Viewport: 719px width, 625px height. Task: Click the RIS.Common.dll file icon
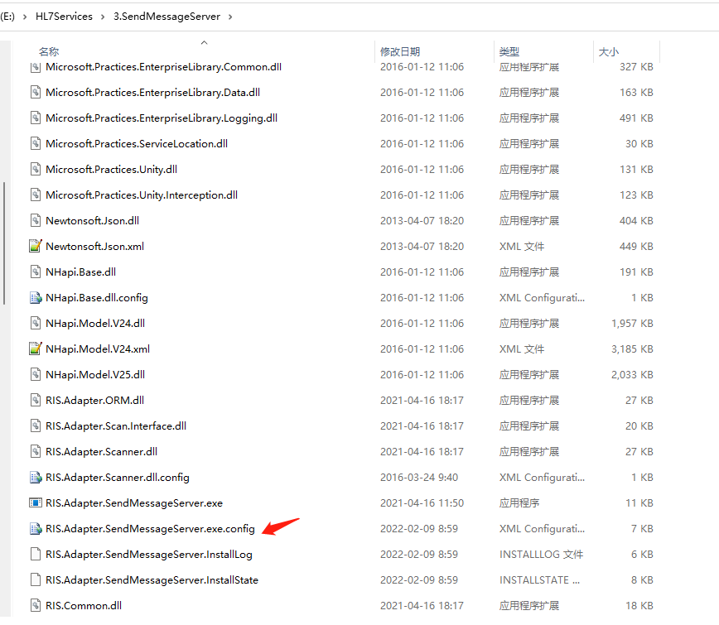(x=36, y=606)
